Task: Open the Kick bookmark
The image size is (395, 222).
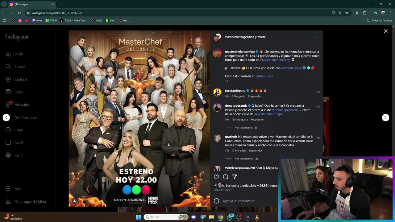Action: click(110, 21)
